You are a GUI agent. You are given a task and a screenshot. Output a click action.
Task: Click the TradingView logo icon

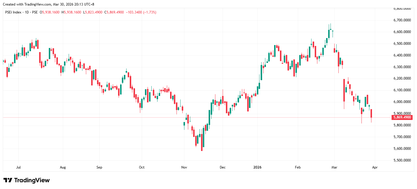pos(8,180)
